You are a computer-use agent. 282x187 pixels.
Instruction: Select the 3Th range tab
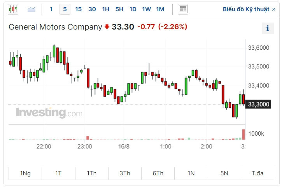[x=125, y=173]
